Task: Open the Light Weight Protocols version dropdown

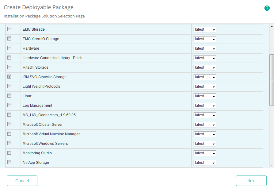Action: pos(204,87)
